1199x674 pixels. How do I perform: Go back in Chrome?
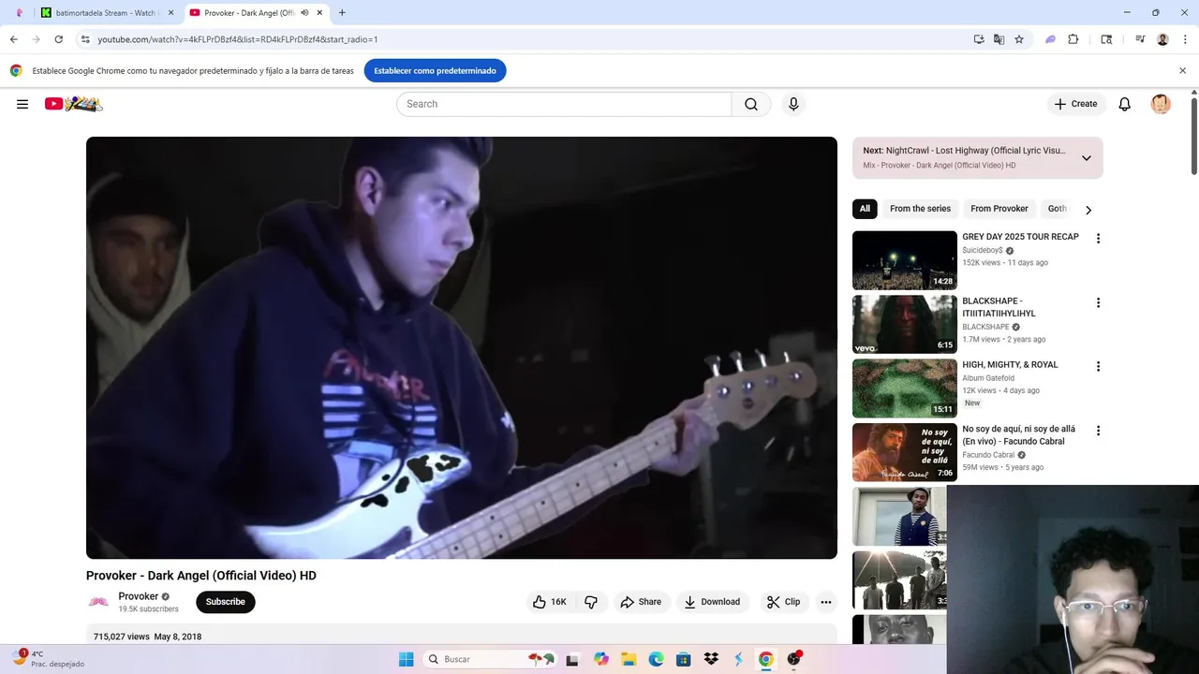[x=13, y=39]
